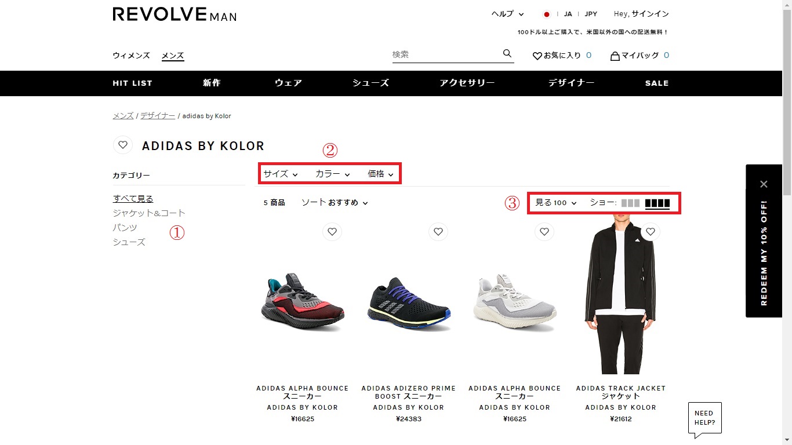Screen dimensions: 792x445
Task: Click the サインイン sign-in link
Action: (x=650, y=14)
